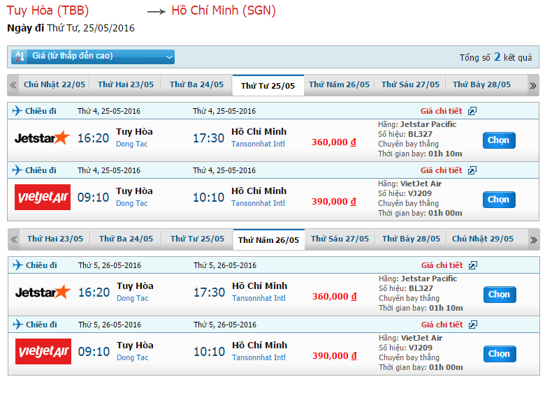Click the Jetstar logo on the 25-05 flight
This screenshot has height=393, width=552.
click(42, 138)
